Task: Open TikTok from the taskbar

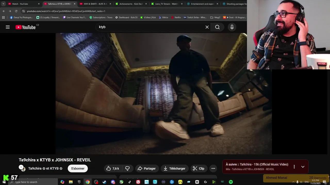Action: [130, 182]
